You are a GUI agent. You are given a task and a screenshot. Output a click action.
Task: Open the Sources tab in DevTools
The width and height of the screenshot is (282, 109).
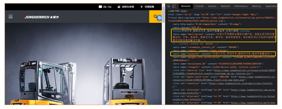click(x=212, y=6)
